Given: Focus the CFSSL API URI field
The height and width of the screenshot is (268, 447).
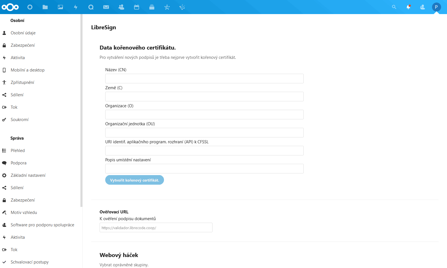Looking at the screenshot, I should (204, 151).
